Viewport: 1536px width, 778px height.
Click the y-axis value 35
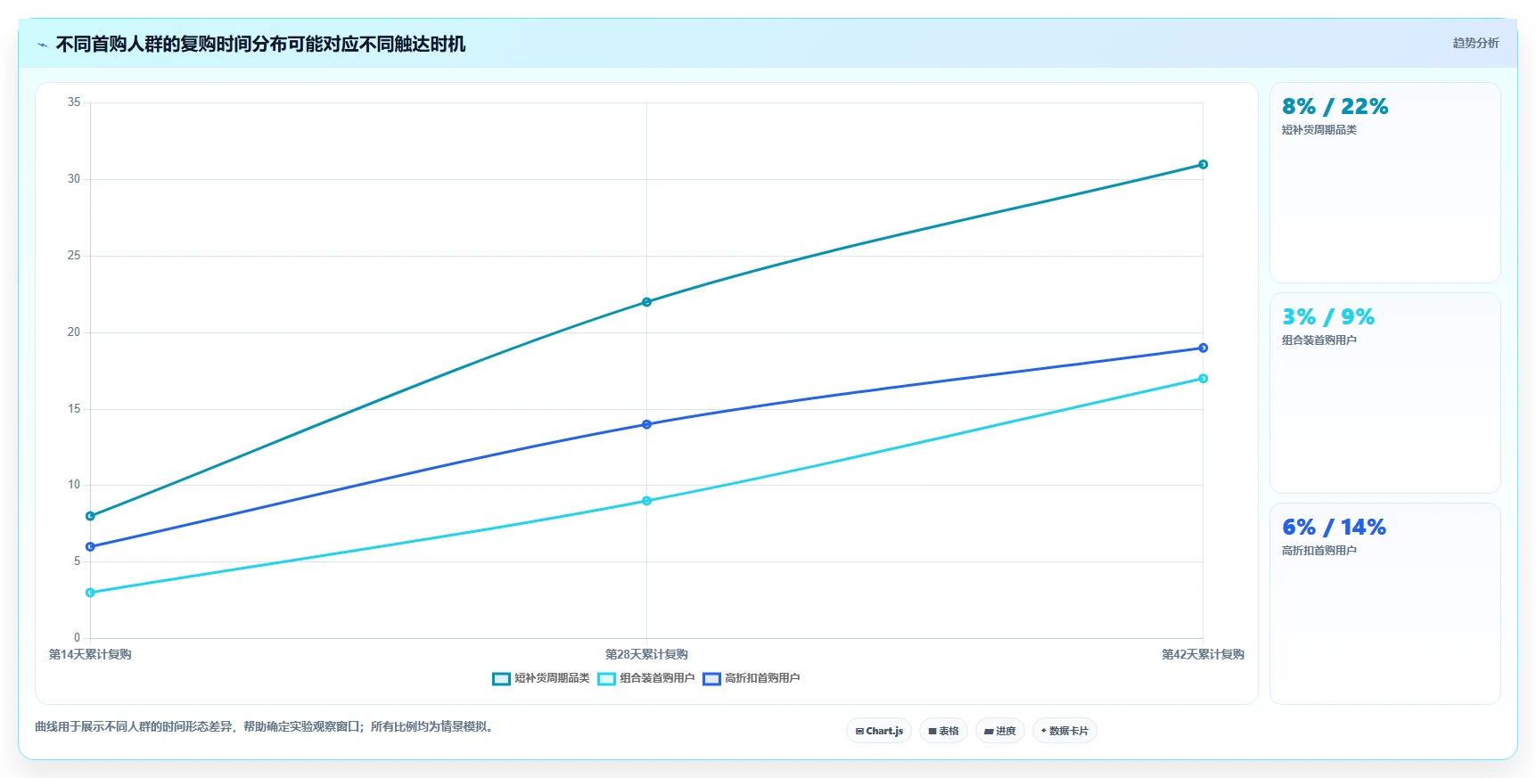[x=74, y=102]
